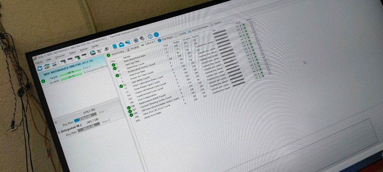Open settings with the gear icon
The width and height of the screenshot is (383, 172).
point(136,40)
